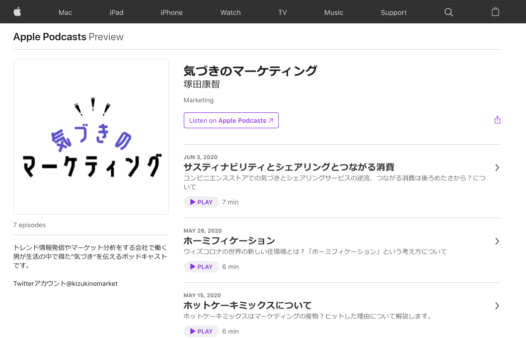Image resolution: width=526 pixels, height=339 pixels.
Task: Open Music in the navigation bar
Action: [333, 12]
